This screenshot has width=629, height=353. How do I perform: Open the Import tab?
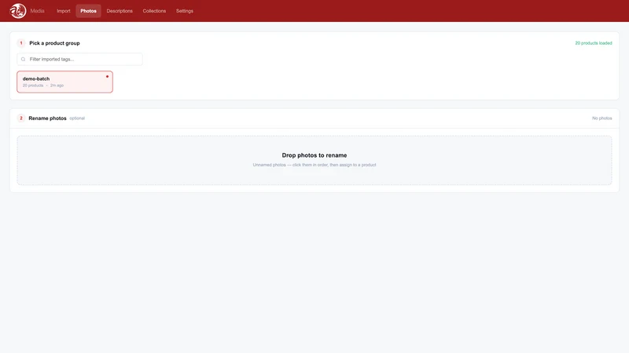[x=64, y=11]
